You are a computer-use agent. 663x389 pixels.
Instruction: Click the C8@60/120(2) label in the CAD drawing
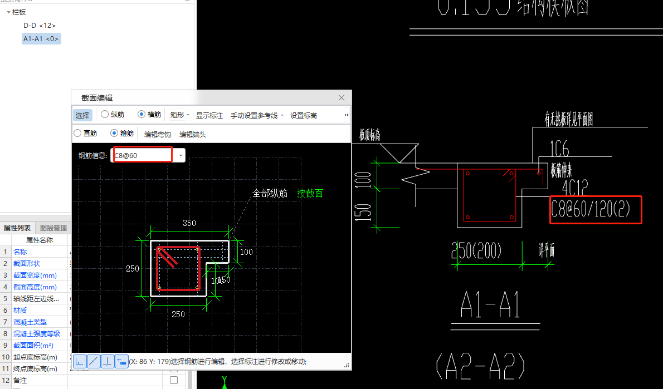point(591,209)
